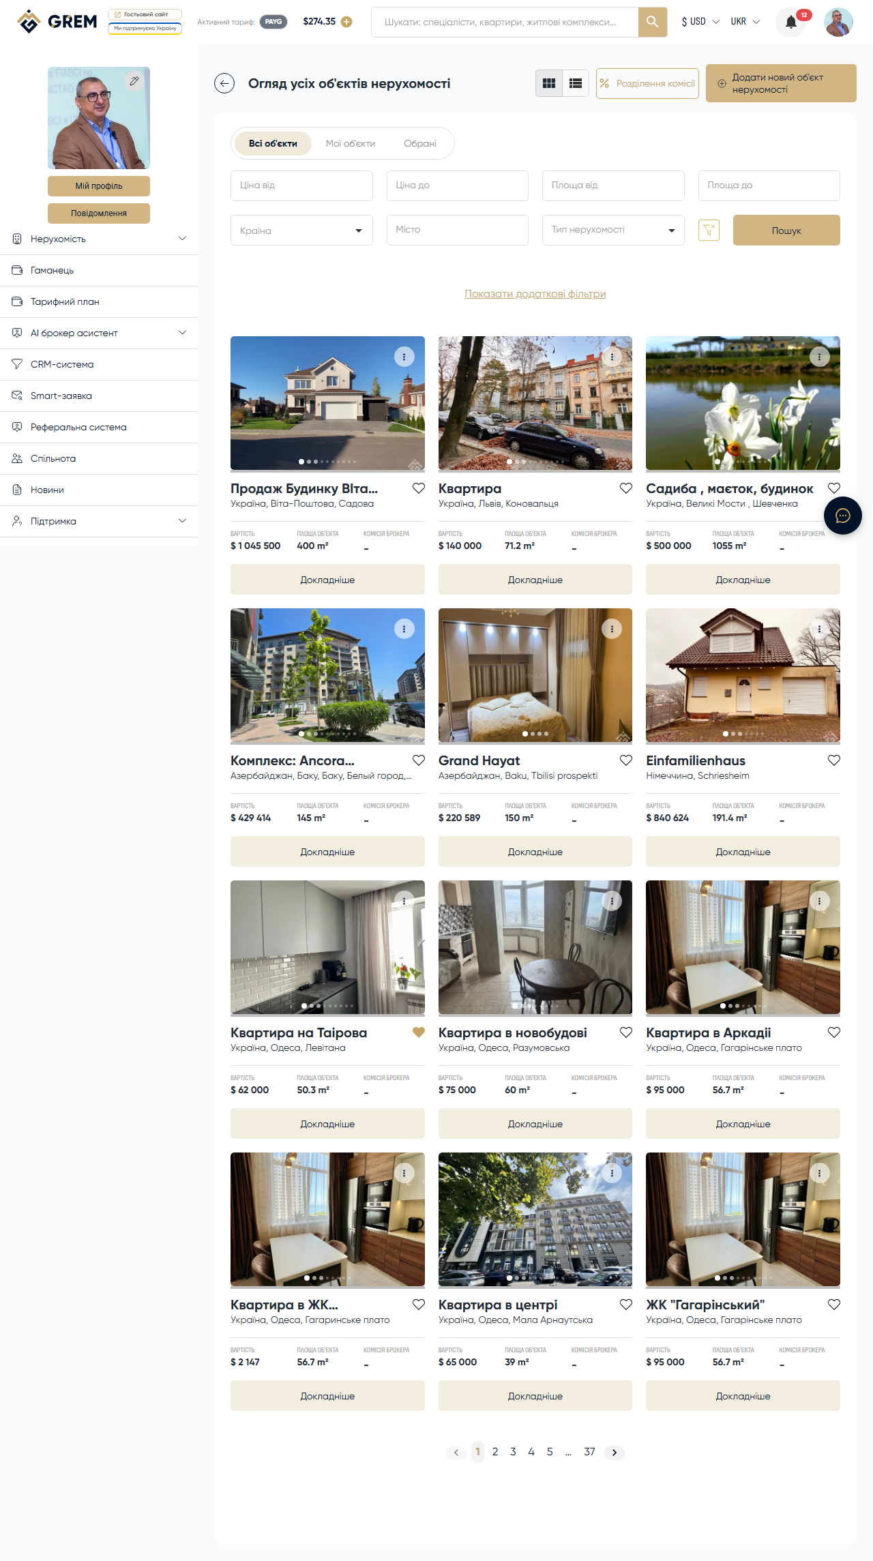Image resolution: width=873 pixels, height=1561 pixels.
Task: Click Додати новий об'єкт нерухомості button
Action: tap(780, 83)
